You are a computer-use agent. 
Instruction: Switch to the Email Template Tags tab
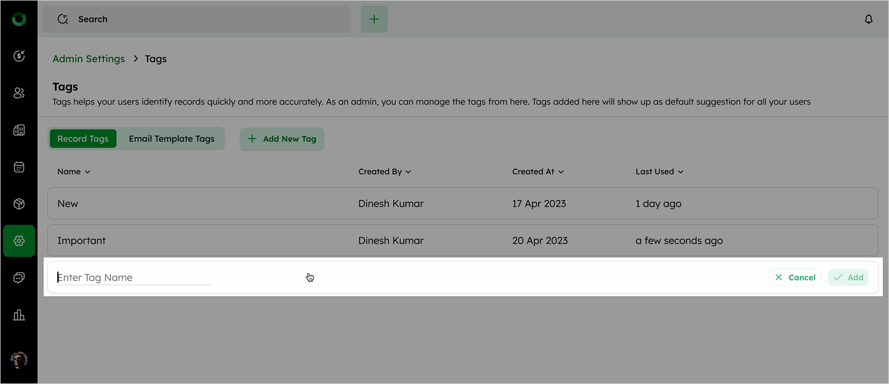click(x=172, y=139)
